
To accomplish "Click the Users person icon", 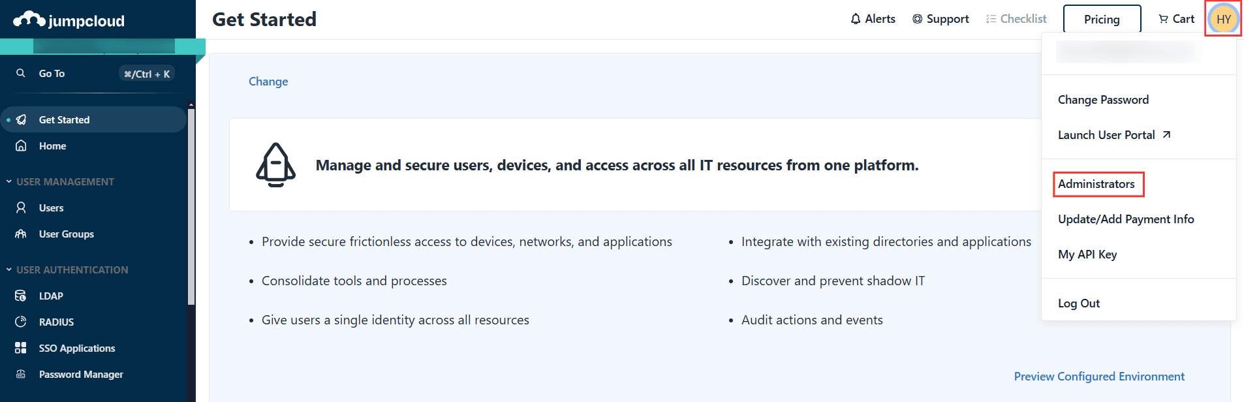I will click(x=21, y=208).
